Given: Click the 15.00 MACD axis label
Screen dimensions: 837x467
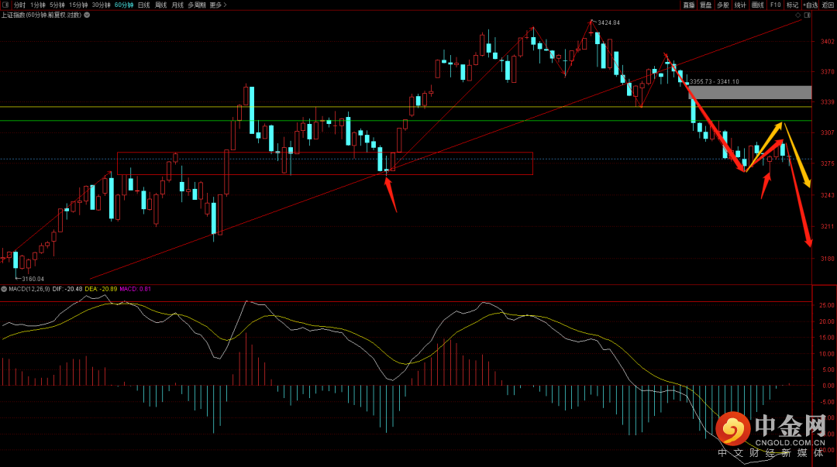Looking at the screenshot, I should coord(827,338).
